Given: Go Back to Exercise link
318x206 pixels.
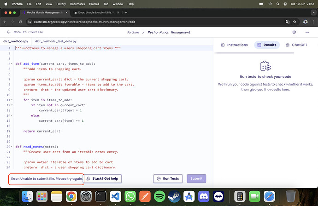Looking at the screenshot, I should 25,32.
